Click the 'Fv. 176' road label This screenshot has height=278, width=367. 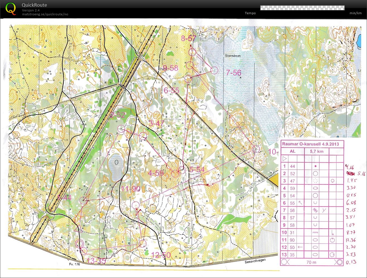coord(74,265)
